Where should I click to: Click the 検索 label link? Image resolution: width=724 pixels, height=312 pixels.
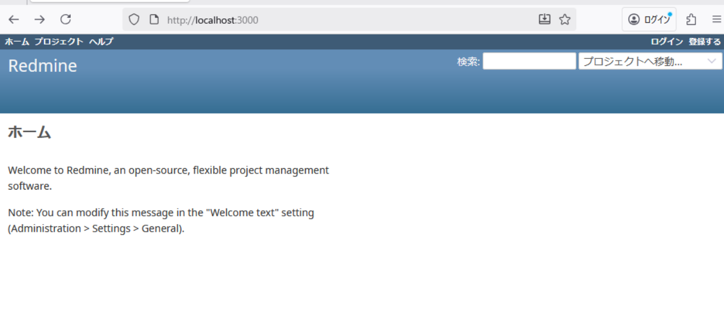(468, 62)
